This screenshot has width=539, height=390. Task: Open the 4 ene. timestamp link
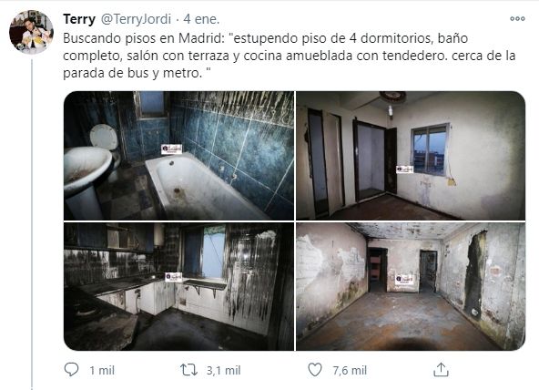pyautogui.click(x=201, y=19)
